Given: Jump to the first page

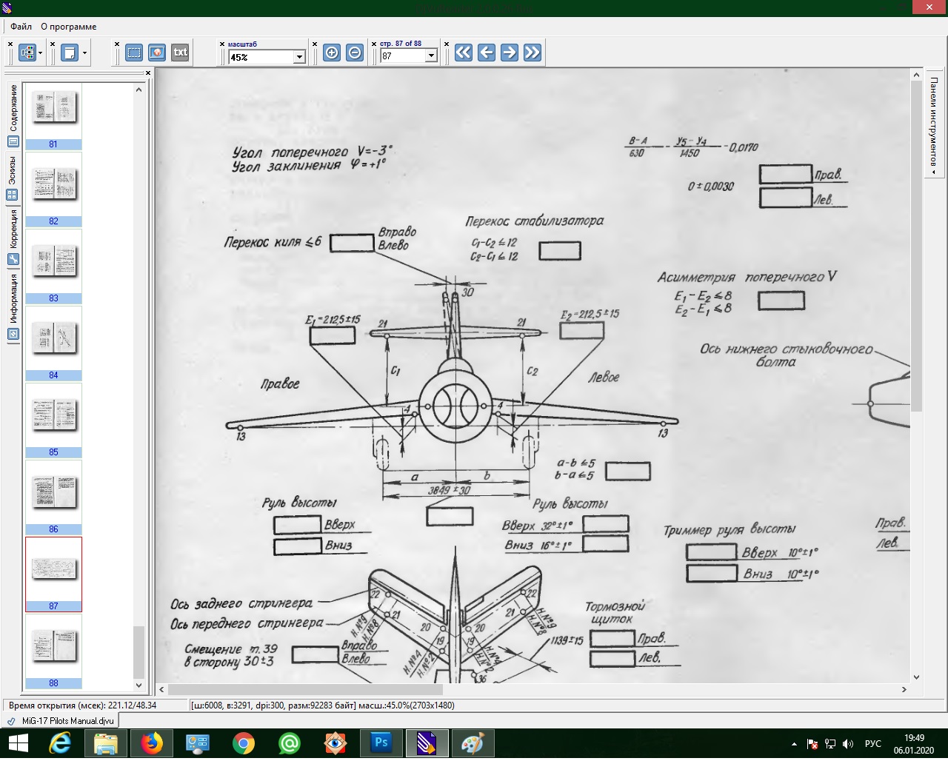Looking at the screenshot, I should pos(464,53).
